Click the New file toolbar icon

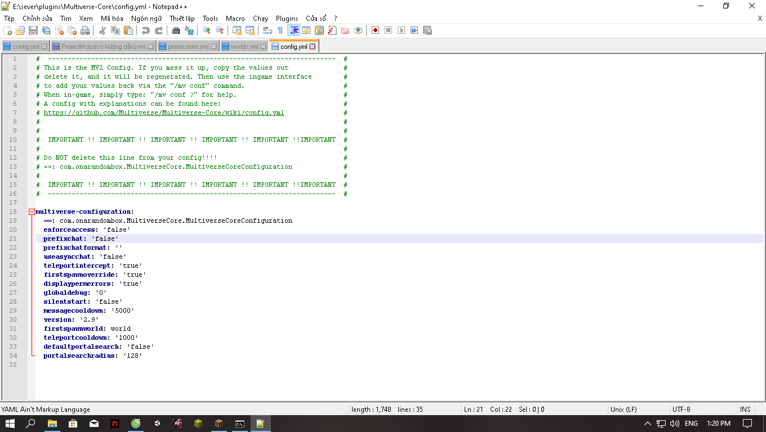7,30
